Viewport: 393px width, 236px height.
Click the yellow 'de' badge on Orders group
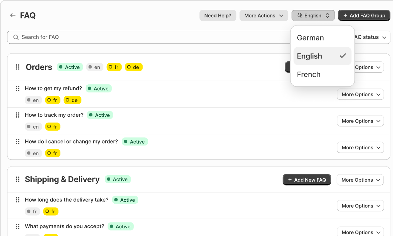(133, 67)
